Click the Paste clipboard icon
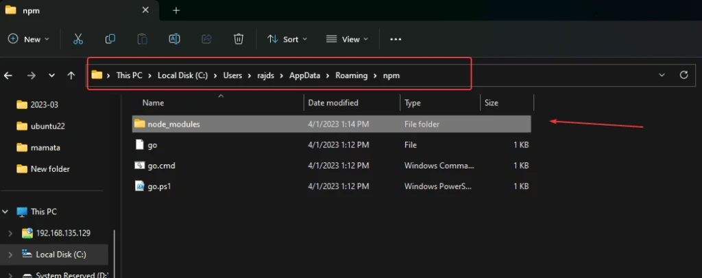Viewport: 702px width, 278px height. coord(143,39)
